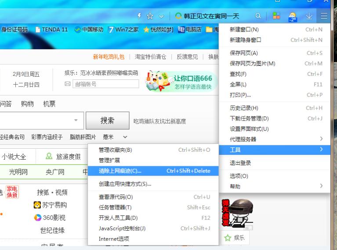Open the 身份证号码 bookmark
Image resolution: width=337 pixels, height=250 pixels.
(x=14, y=29)
